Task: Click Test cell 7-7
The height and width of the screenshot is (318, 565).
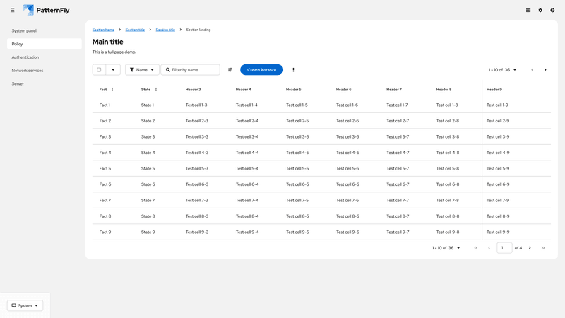Action: tap(398, 200)
